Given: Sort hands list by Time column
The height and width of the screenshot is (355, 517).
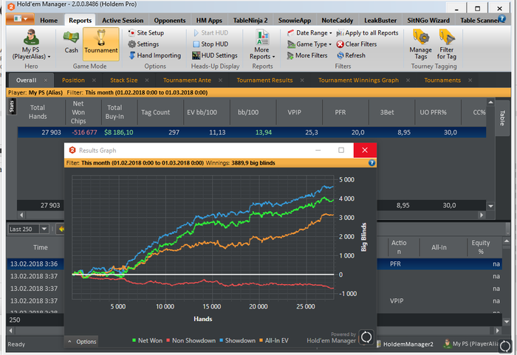Looking at the screenshot, I should [40, 247].
